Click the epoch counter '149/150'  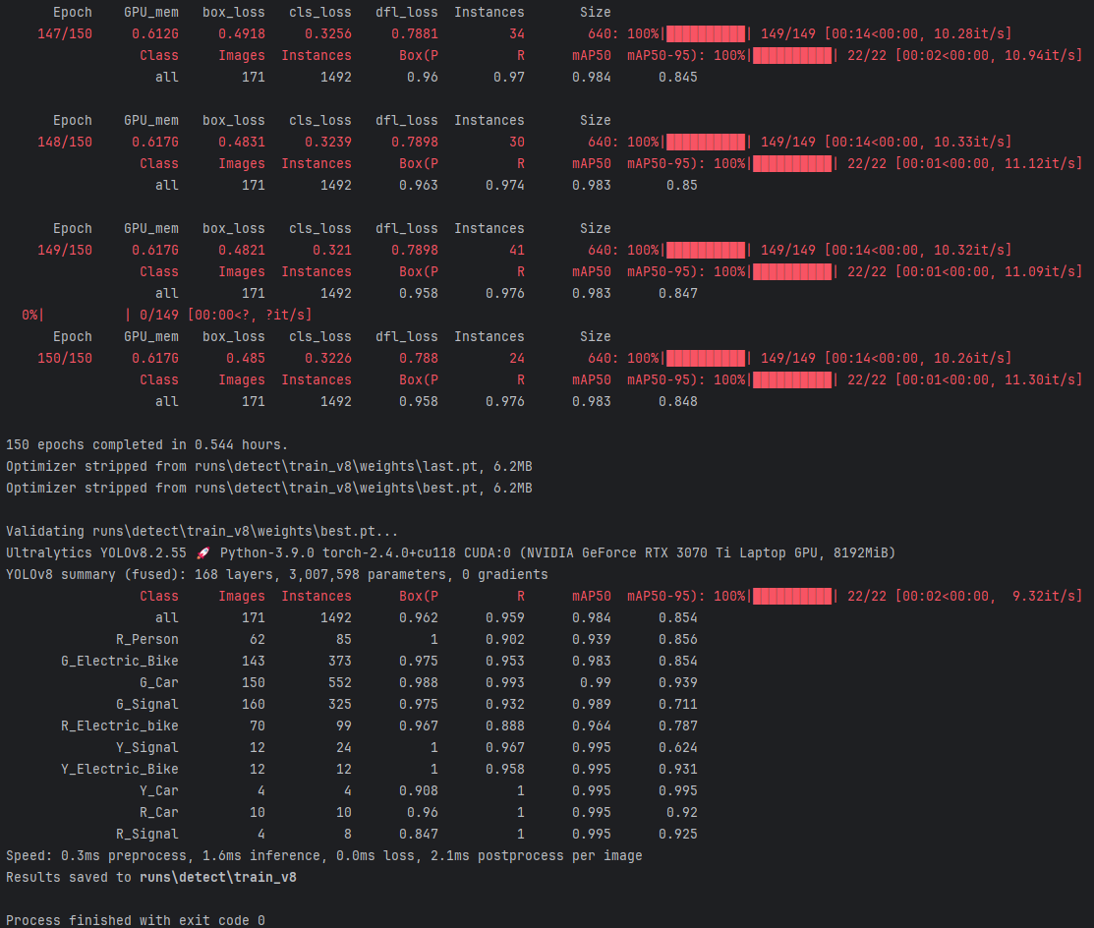(65, 250)
